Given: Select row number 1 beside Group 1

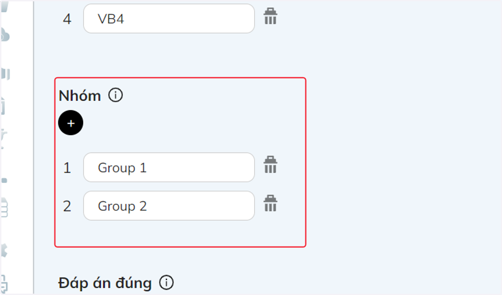Looking at the screenshot, I should [67, 168].
